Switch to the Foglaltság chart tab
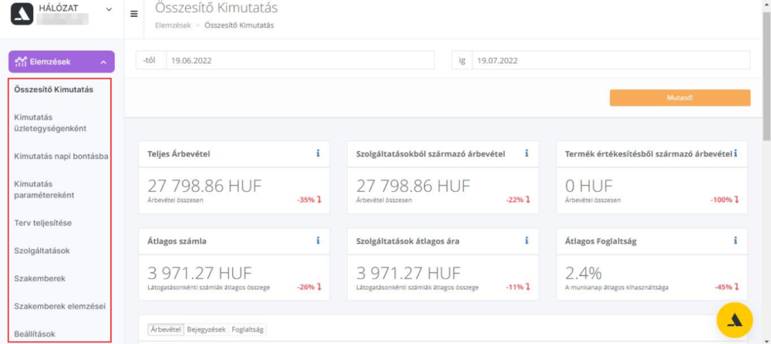771x344 pixels. point(247,329)
